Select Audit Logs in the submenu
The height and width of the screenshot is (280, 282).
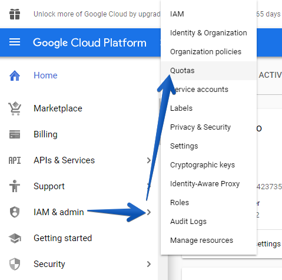click(208, 222)
